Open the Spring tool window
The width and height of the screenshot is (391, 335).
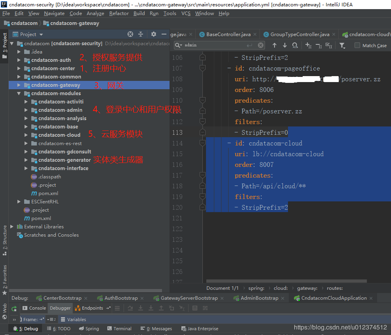coord(89,329)
